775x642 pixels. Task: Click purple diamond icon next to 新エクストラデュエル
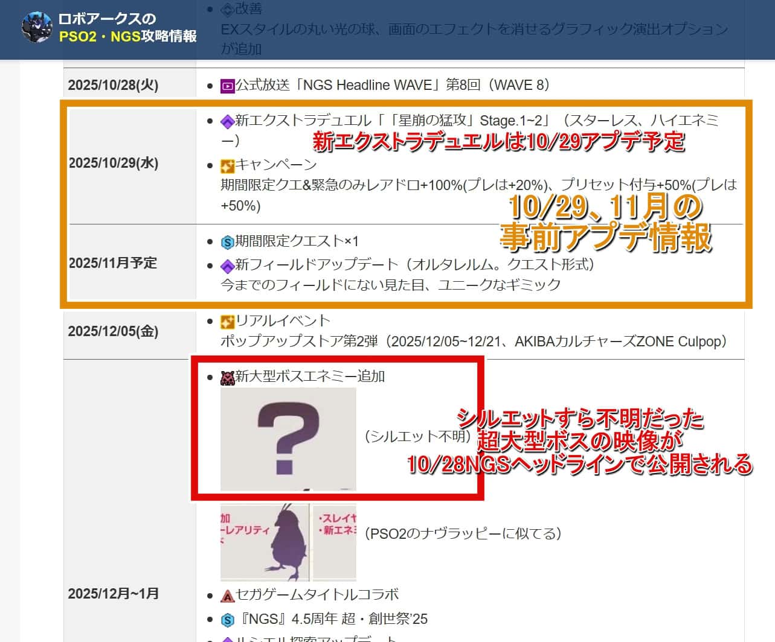(227, 122)
